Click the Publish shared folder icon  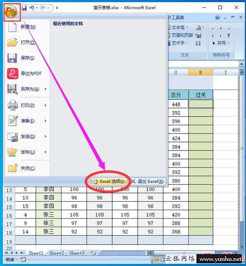pyautogui.click(x=13, y=152)
